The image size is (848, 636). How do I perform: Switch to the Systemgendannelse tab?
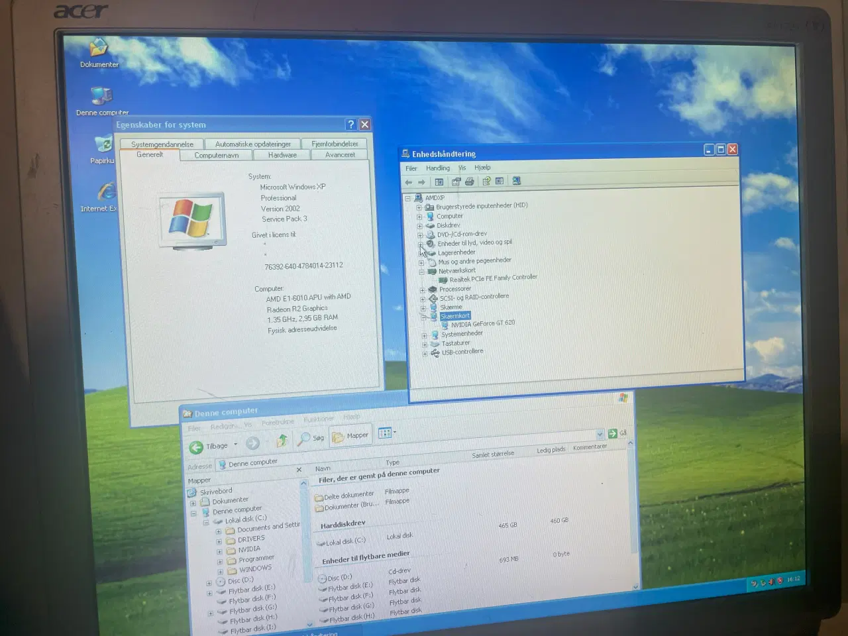tap(162, 144)
